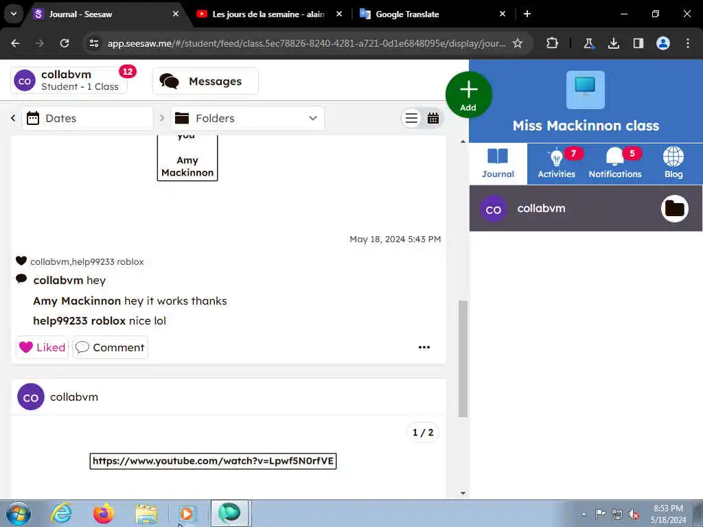Click the taskbar clock 8:53 PM
This screenshot has width=703, height=527.
tap(668, 514)
